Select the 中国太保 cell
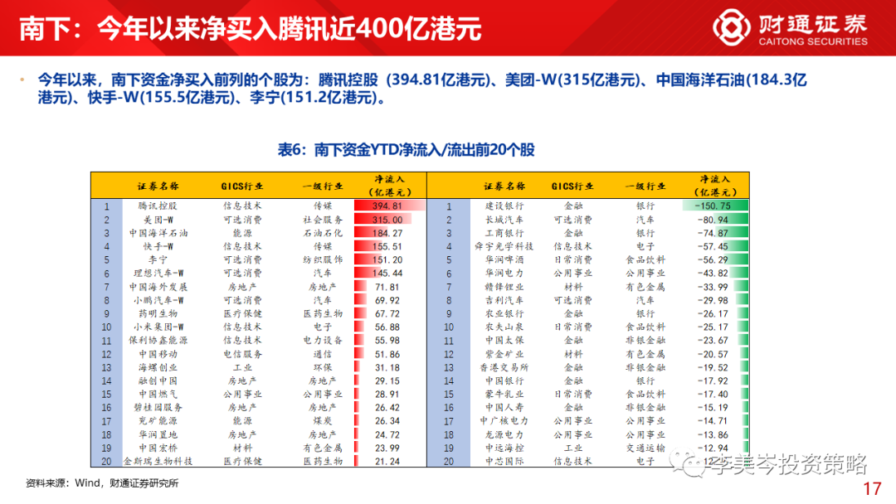896x504 pixels. coord(504,340)
